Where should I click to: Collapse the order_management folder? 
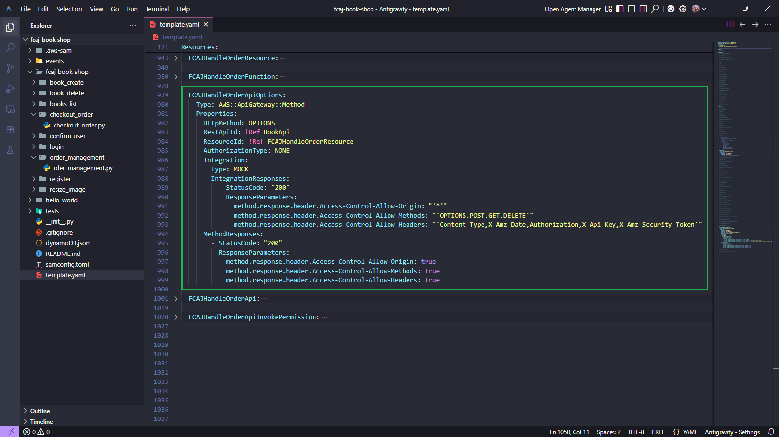[x=34, y=158]
